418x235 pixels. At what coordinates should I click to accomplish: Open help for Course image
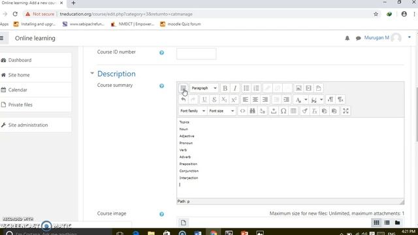(161, 214)
